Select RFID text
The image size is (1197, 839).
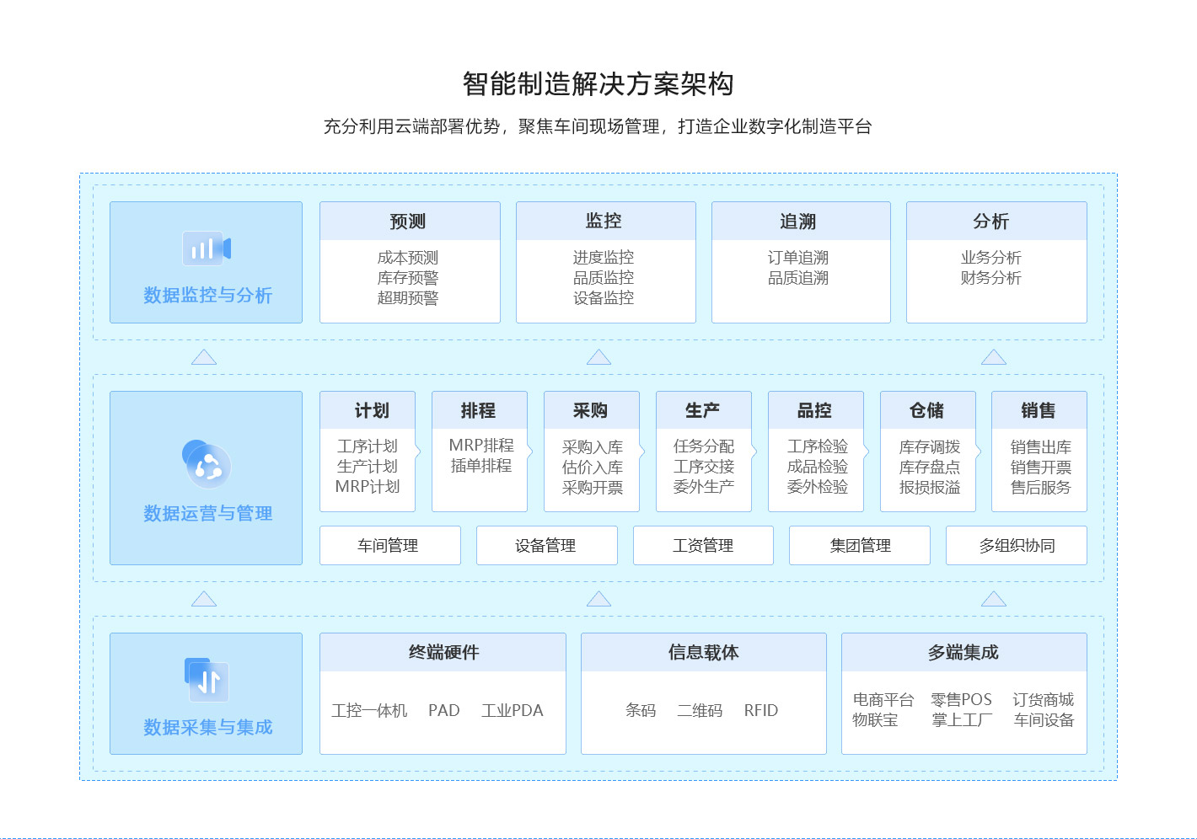761,711
